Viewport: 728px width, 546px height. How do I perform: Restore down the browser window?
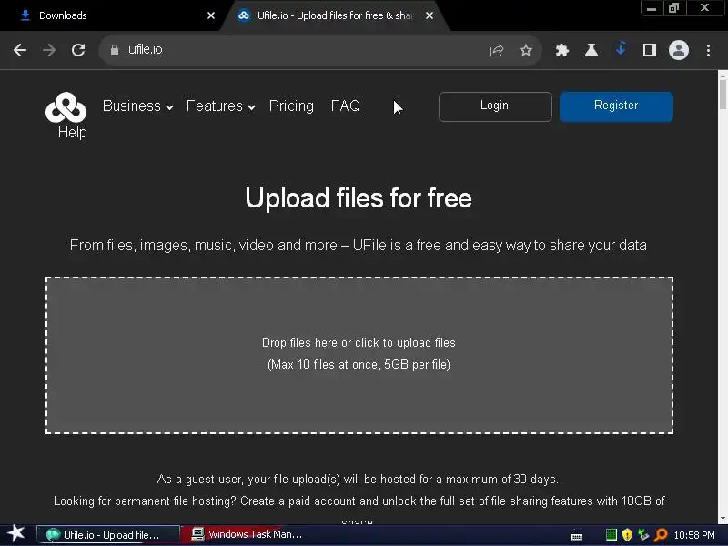point(673,8)
